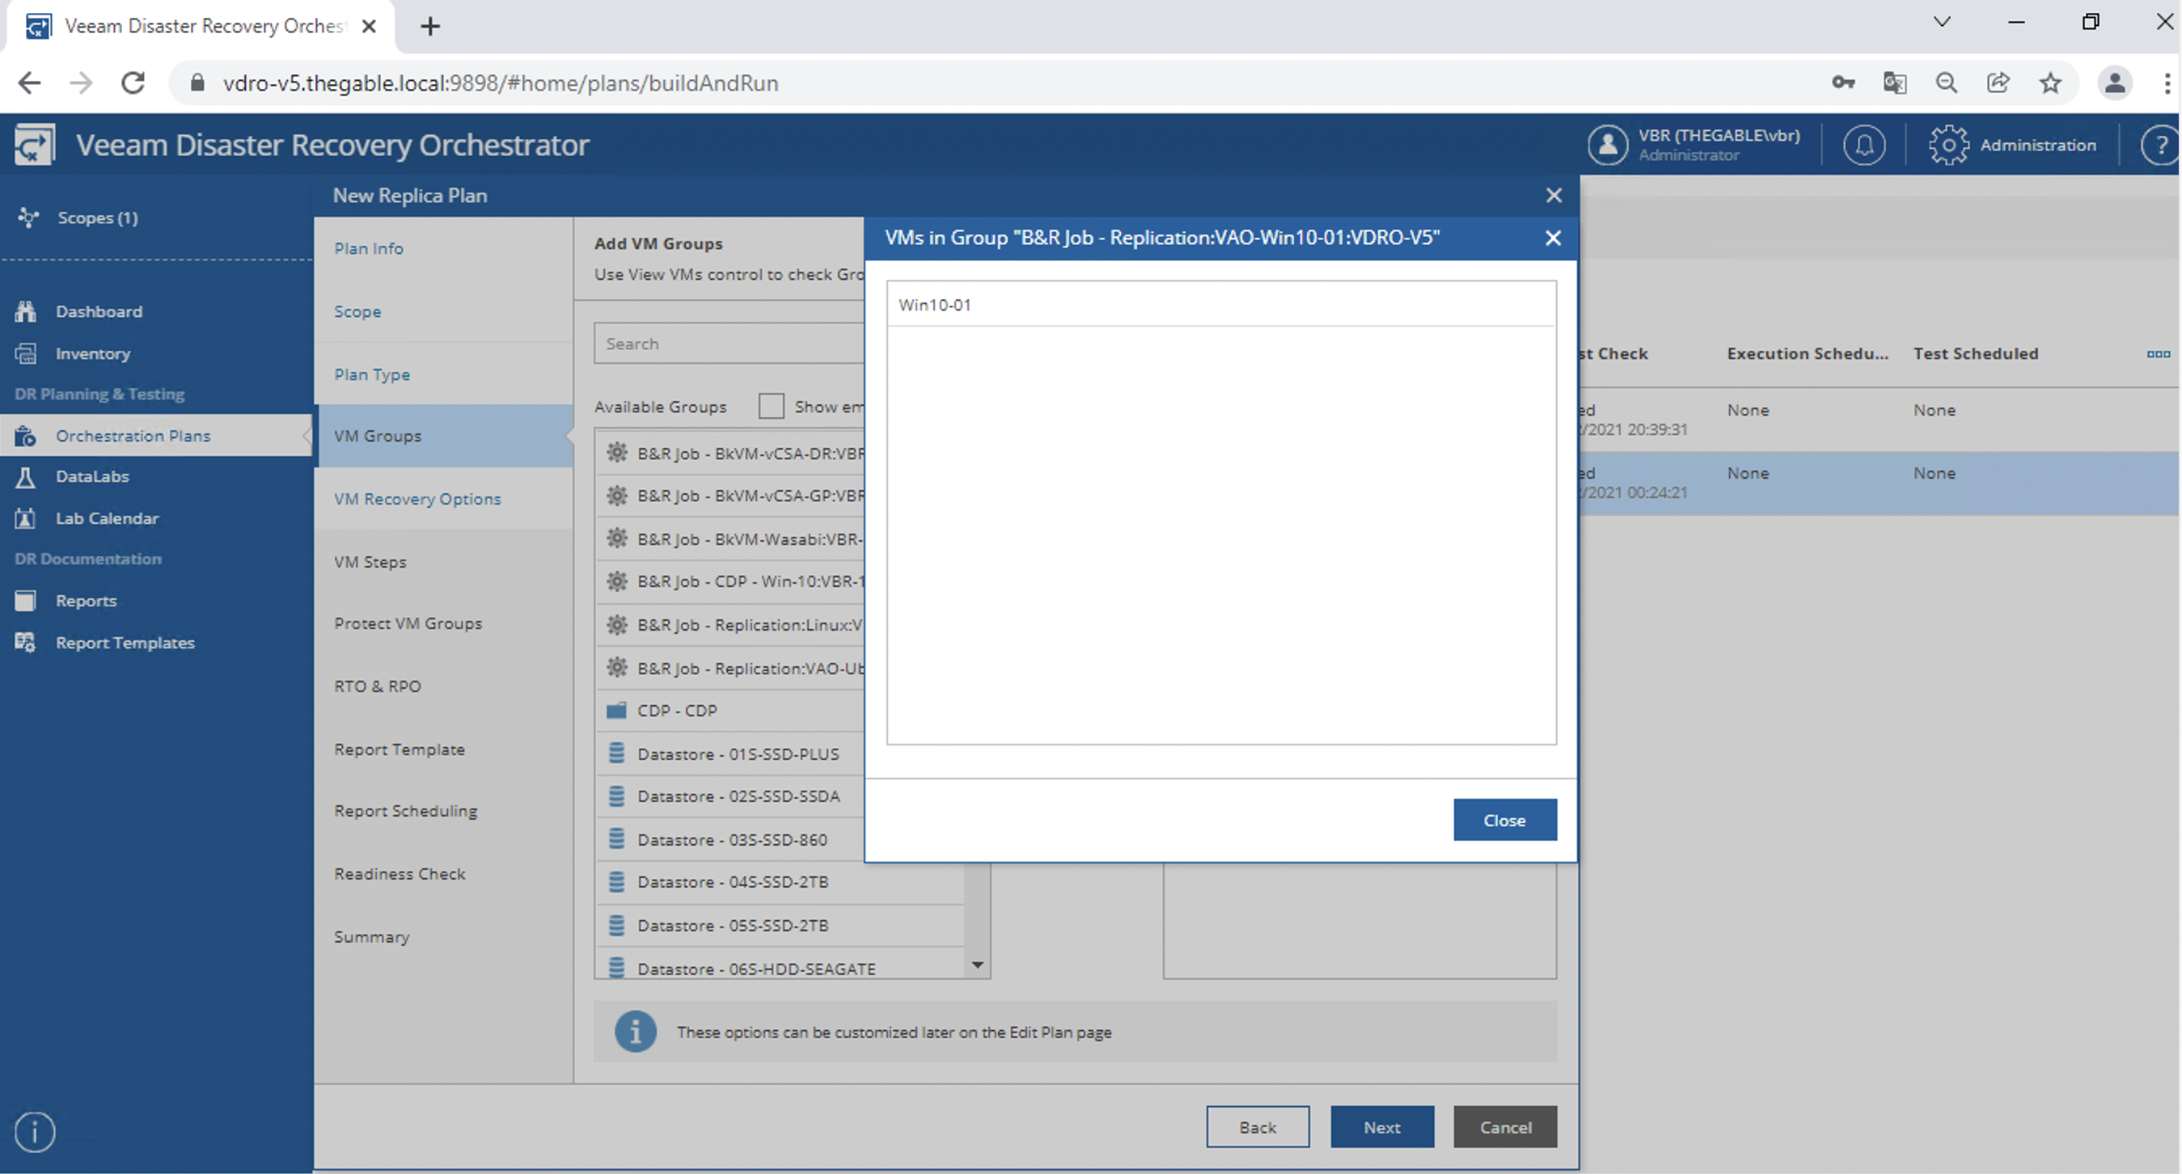This screenshot has width=2182, height=1174.
Task: Click the browser zoom magnifier icon
Action: click(1946, 83)
